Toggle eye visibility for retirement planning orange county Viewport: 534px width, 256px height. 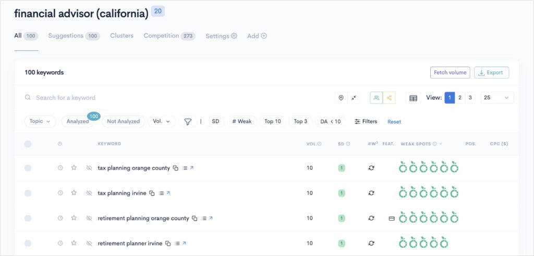tap(89, 219)
